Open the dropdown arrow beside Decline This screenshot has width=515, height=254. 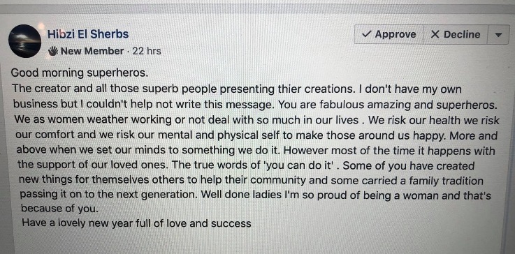498,35
